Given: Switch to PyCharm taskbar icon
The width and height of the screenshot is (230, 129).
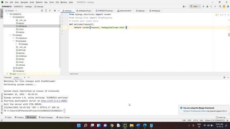Looking at the screenshot, I should point(125,125).
